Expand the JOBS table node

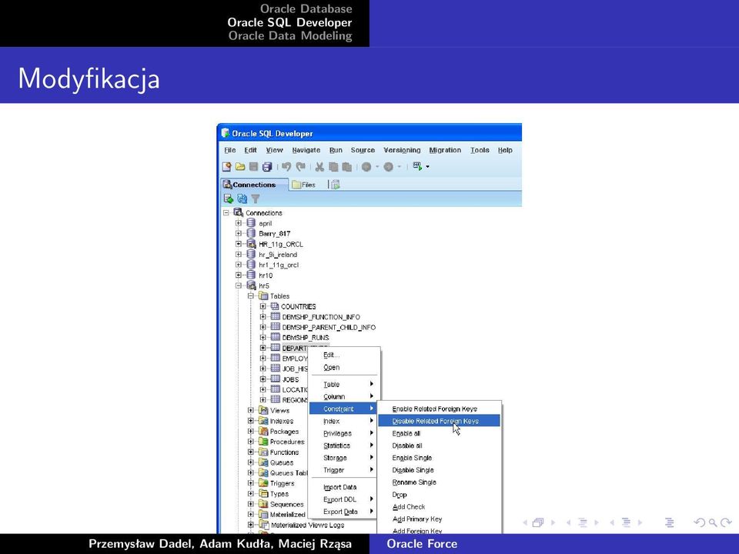point(263,379)
